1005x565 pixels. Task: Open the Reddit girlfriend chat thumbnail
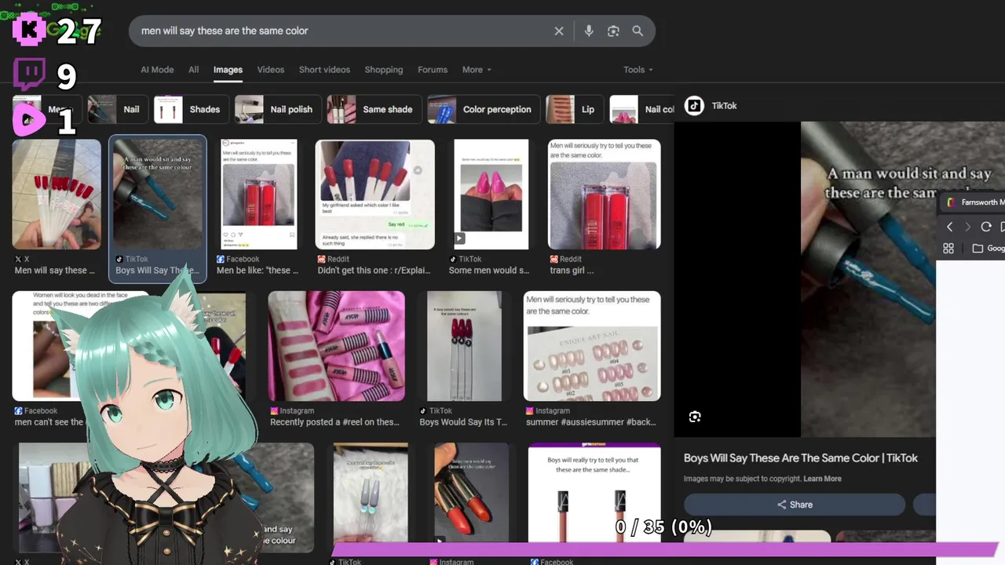point(375,195)
